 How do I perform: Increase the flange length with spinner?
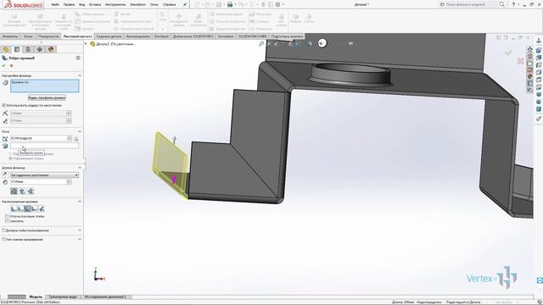69,180
